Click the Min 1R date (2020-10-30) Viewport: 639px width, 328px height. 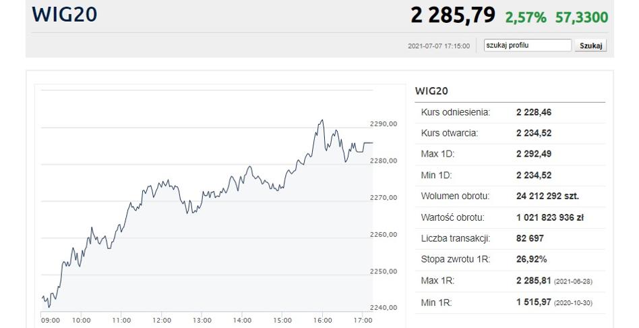(x=573, y=302)
